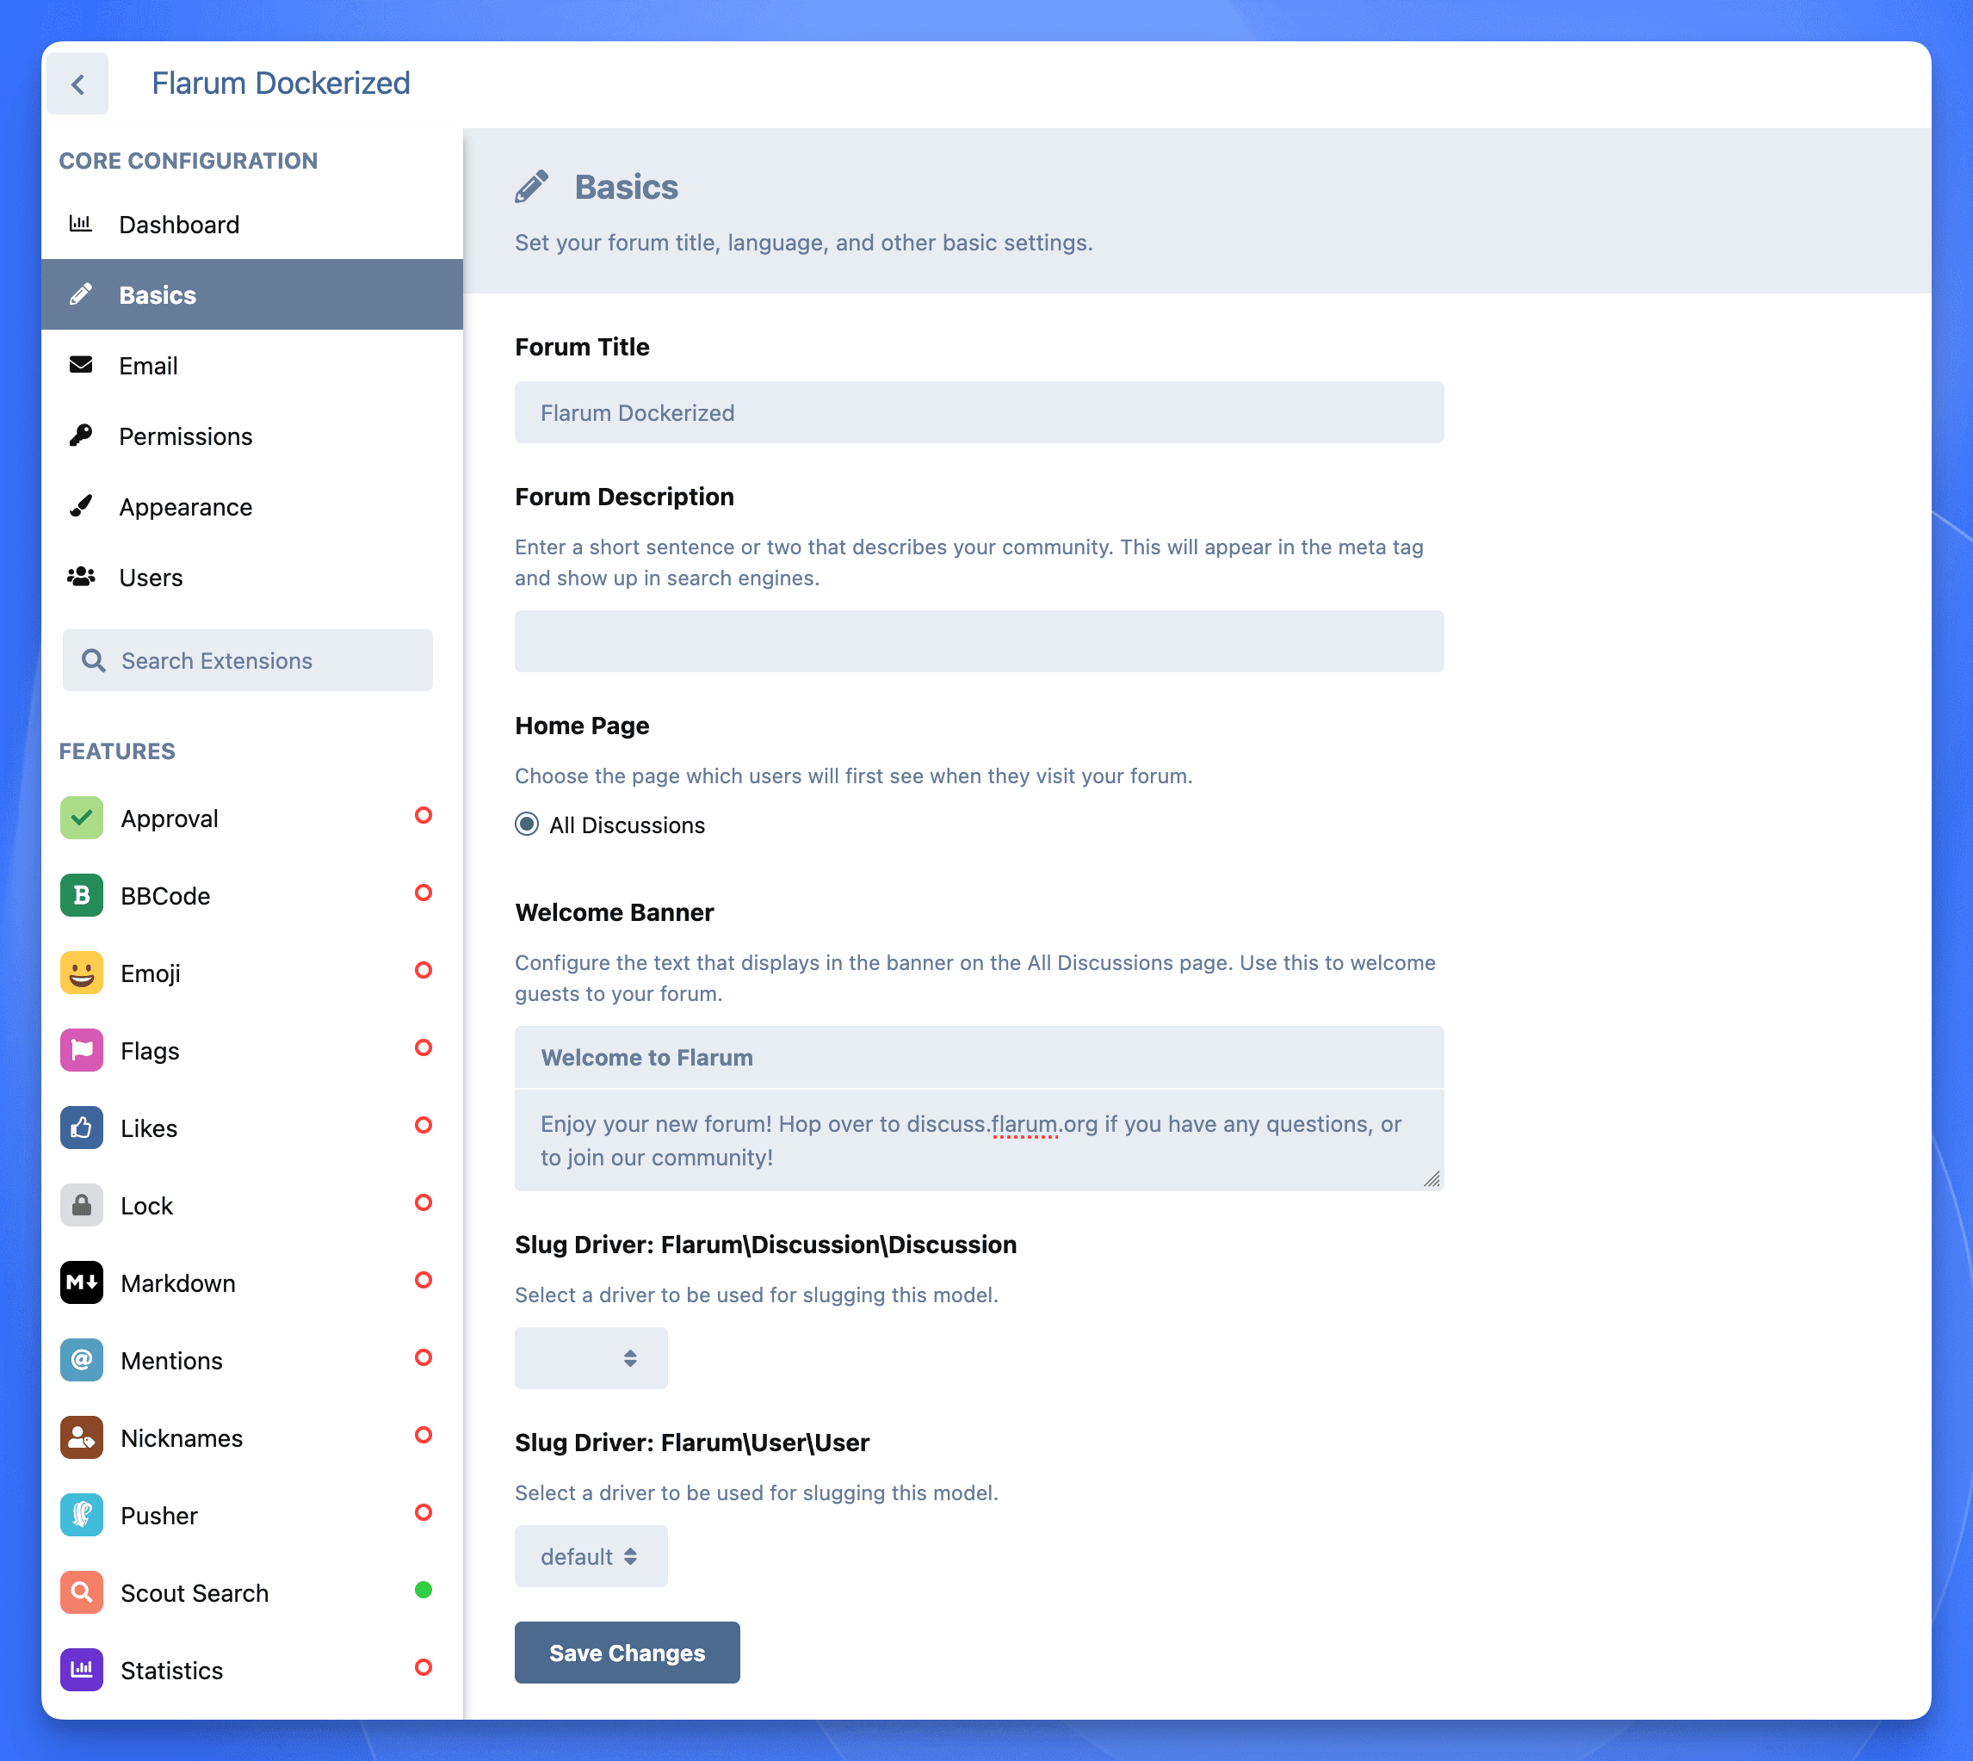Click the green status dot beside Scout Search

[x=423, y=1590]
